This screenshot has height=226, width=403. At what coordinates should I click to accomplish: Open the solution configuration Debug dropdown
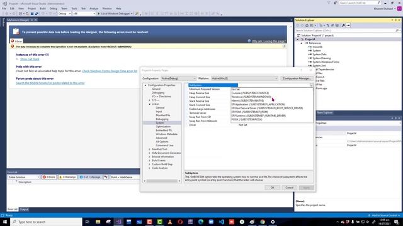coord(64,14)
